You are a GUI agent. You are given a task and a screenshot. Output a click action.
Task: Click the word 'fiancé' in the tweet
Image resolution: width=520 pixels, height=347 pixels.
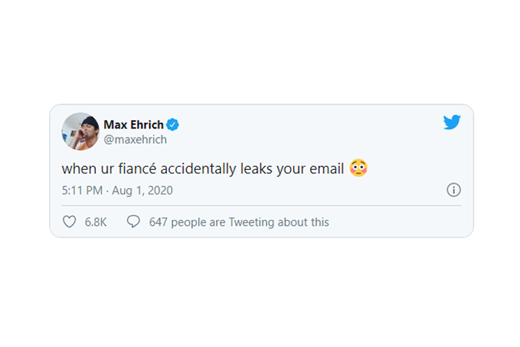138,168
